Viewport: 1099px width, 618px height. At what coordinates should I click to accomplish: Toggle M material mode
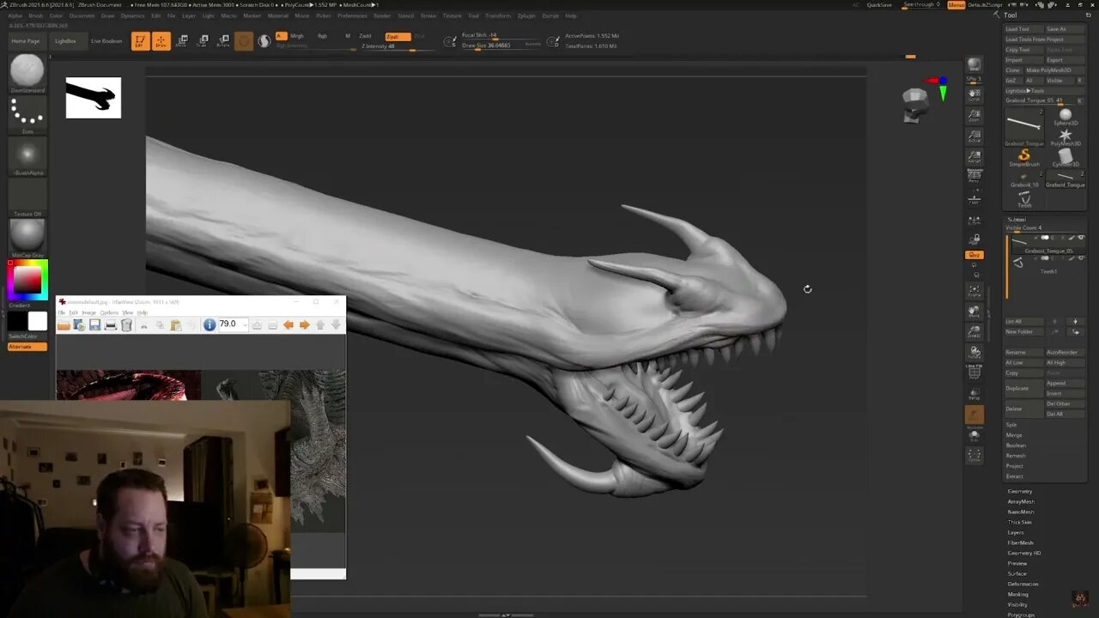click(347, 36)
